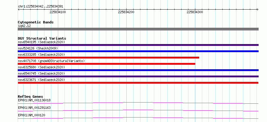Click the nsv4071708 (gnomADStructuralVariants) label
The height and width of the screenshot is (122, 267).
[x=51, y=61]
